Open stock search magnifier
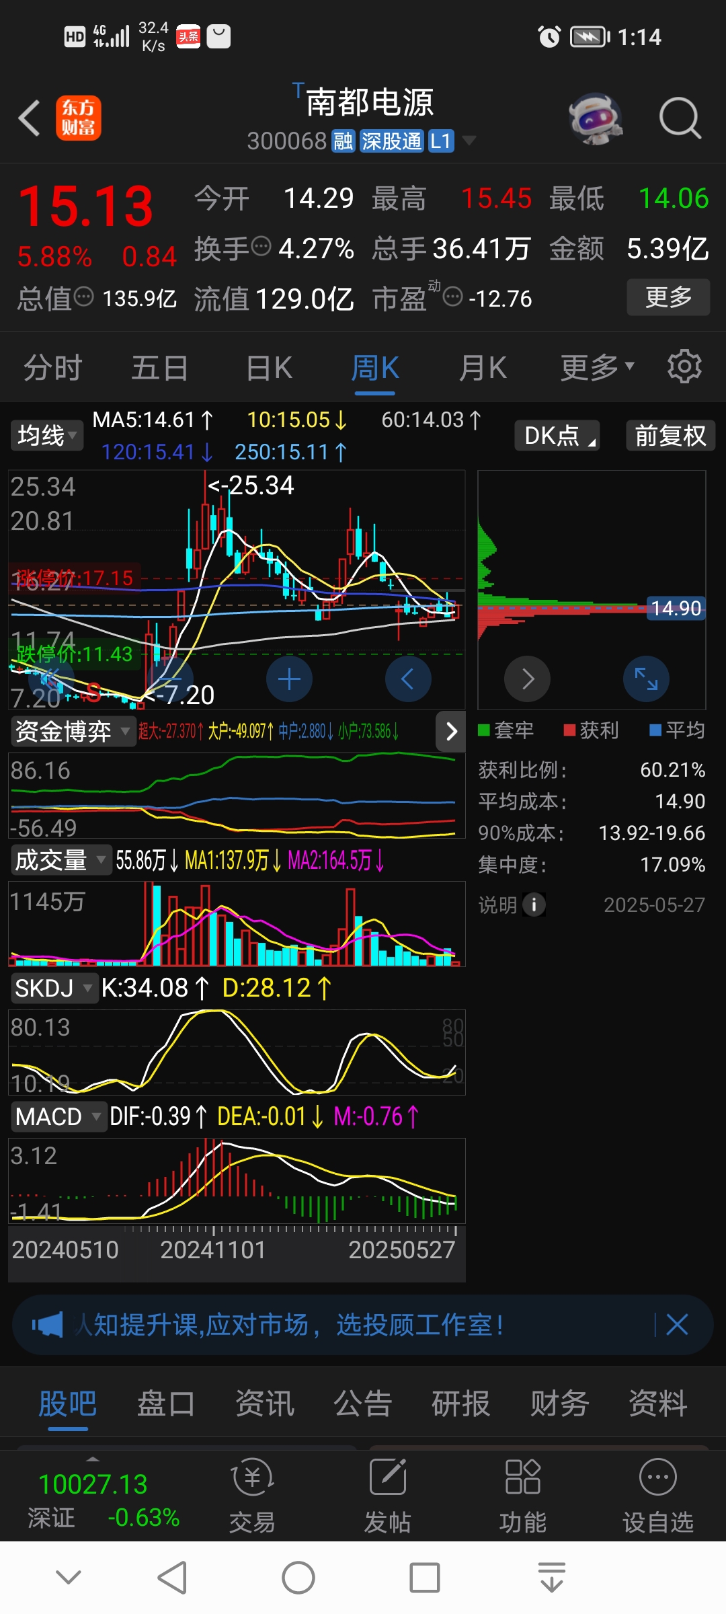The image size is (726, 1614). pos(680,118)
